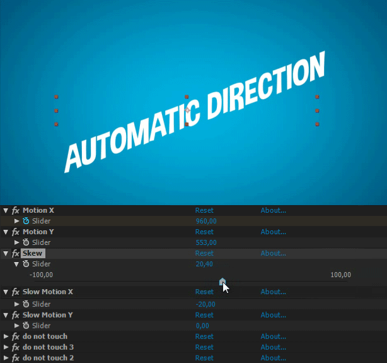
Task: Expand the do not touch 3 effect
Action: pyautogui.click(x=6, y=347)
